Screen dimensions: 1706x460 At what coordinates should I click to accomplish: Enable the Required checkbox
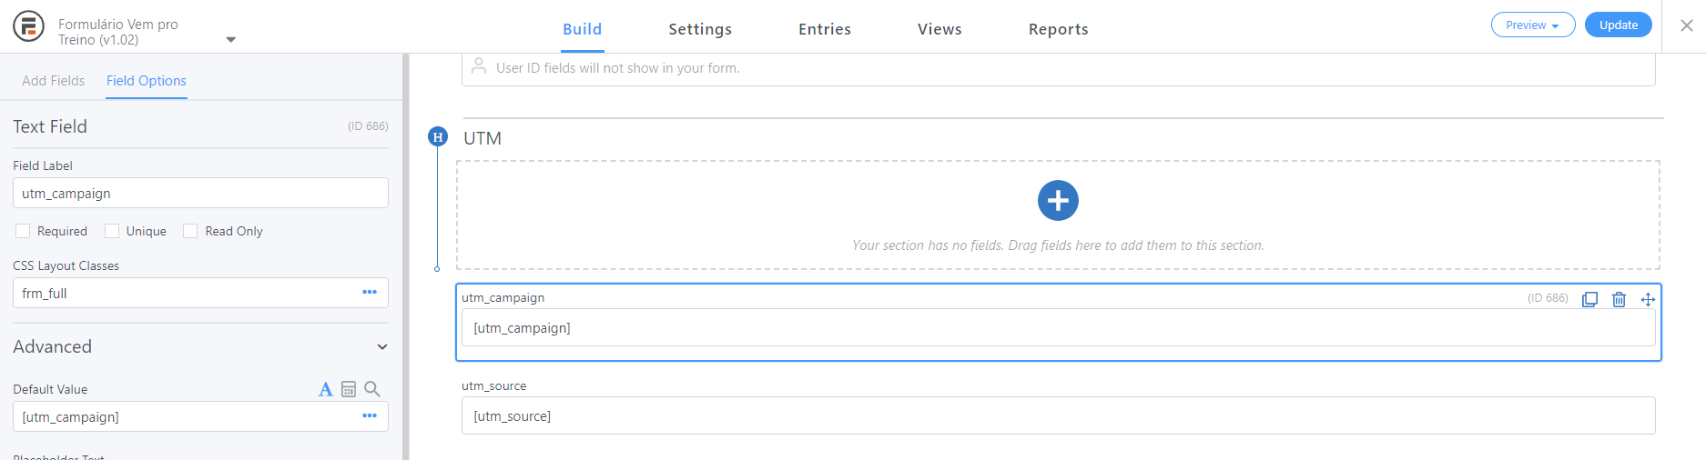point(23,231)
